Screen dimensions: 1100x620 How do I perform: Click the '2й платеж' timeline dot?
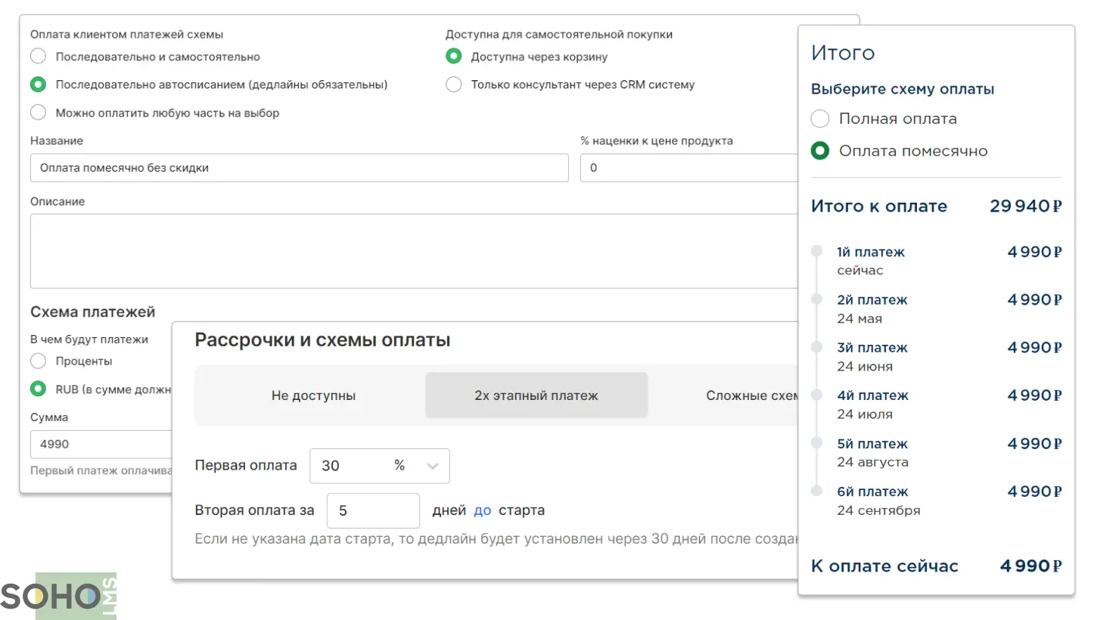pos(816,299)
